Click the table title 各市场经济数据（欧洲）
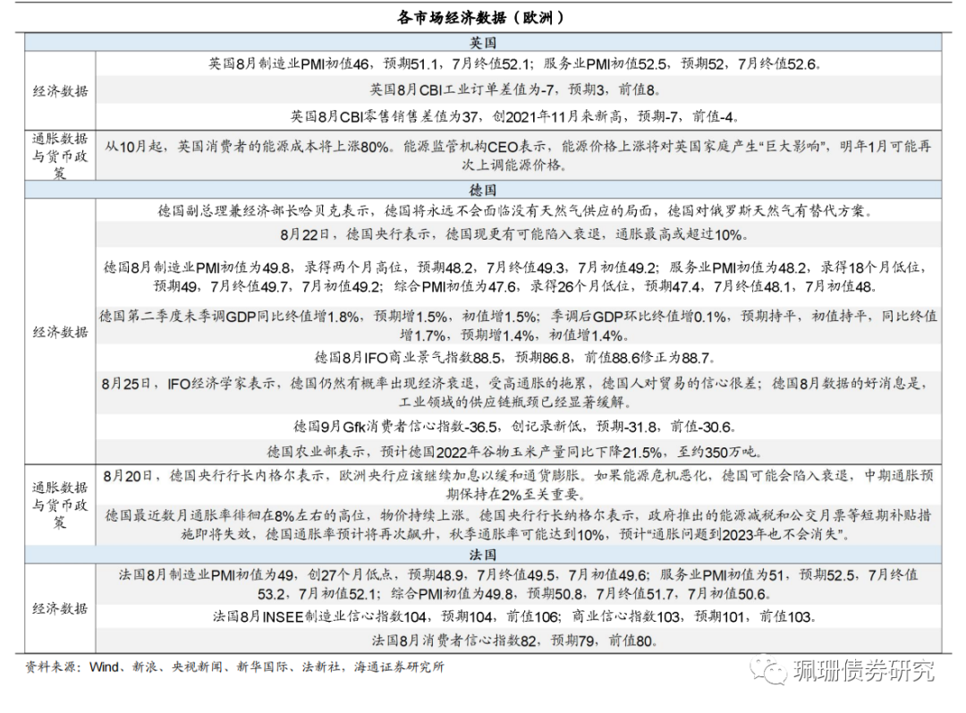The width and height of the screenshot is (966, 713). coord(480,17)
